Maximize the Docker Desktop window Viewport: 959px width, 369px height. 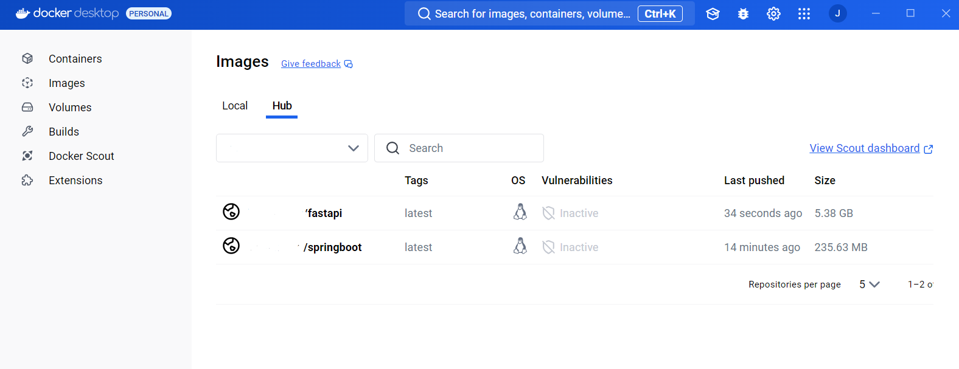coord(910,13)
